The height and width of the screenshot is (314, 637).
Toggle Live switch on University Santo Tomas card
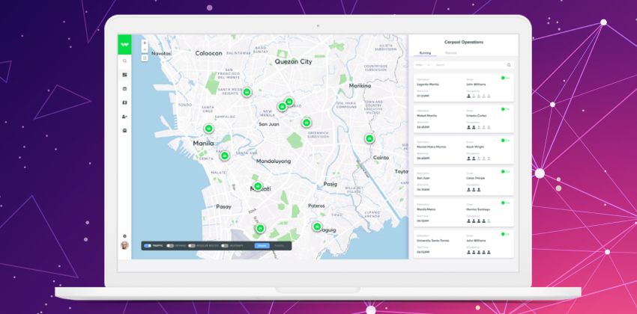[x=505, y=234]
